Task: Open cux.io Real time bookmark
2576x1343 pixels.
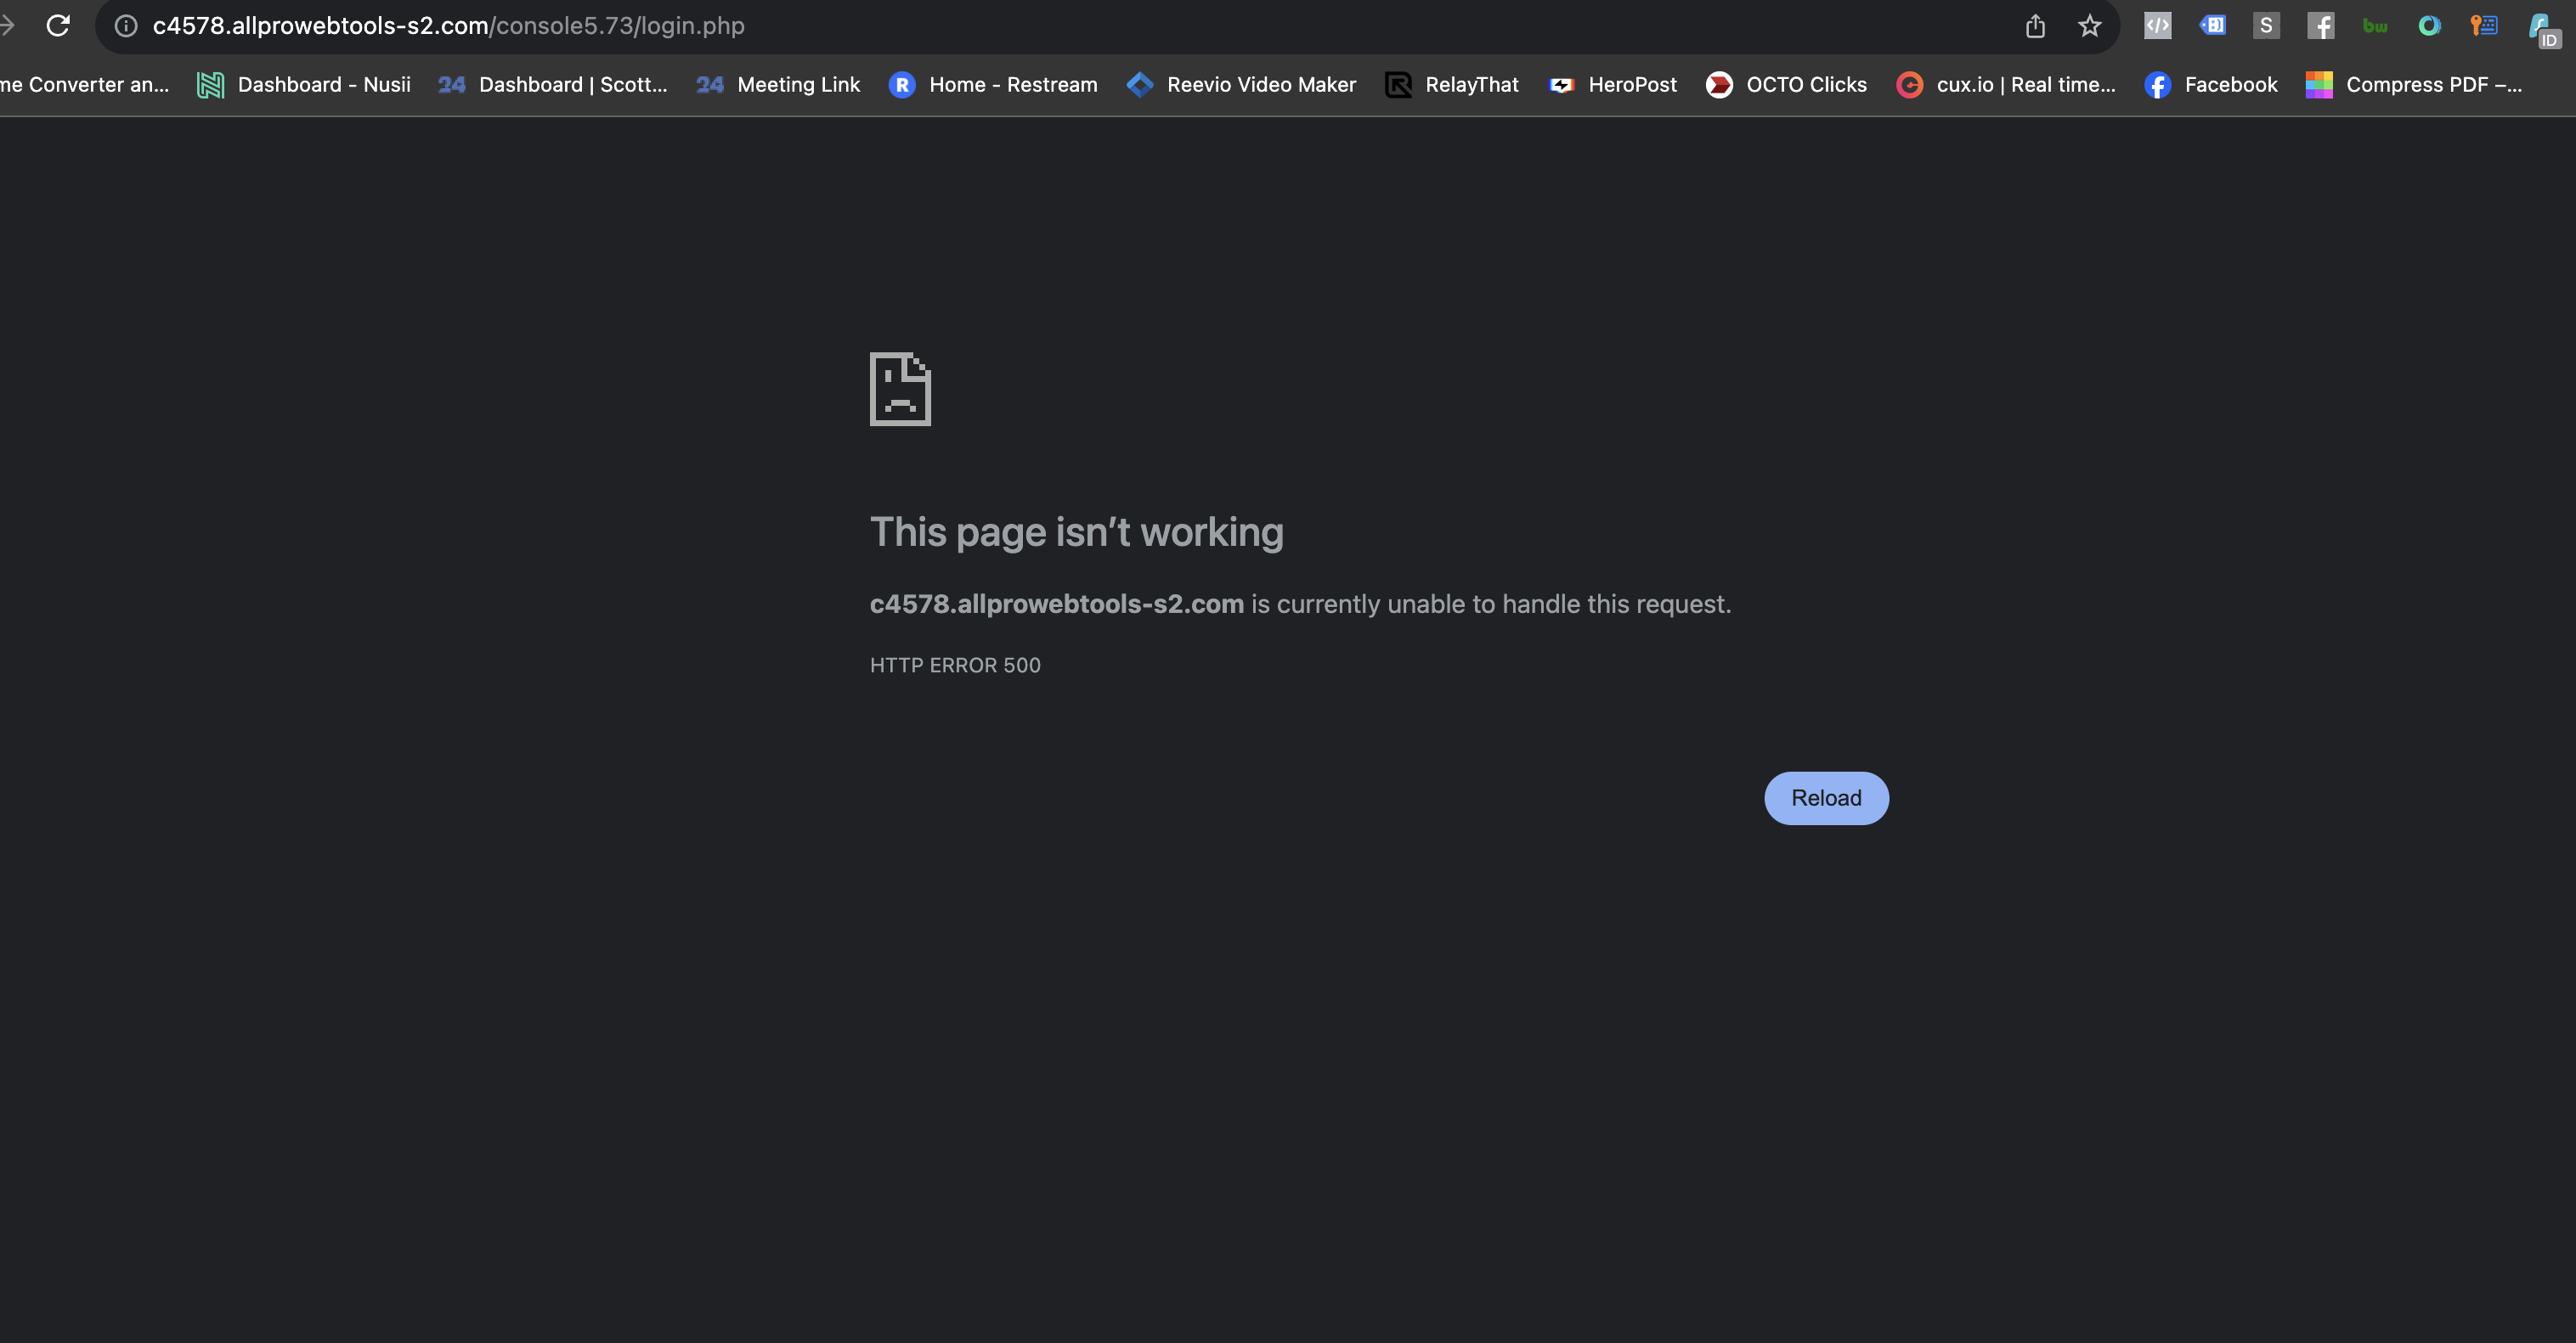Action: coord(2006,85)
